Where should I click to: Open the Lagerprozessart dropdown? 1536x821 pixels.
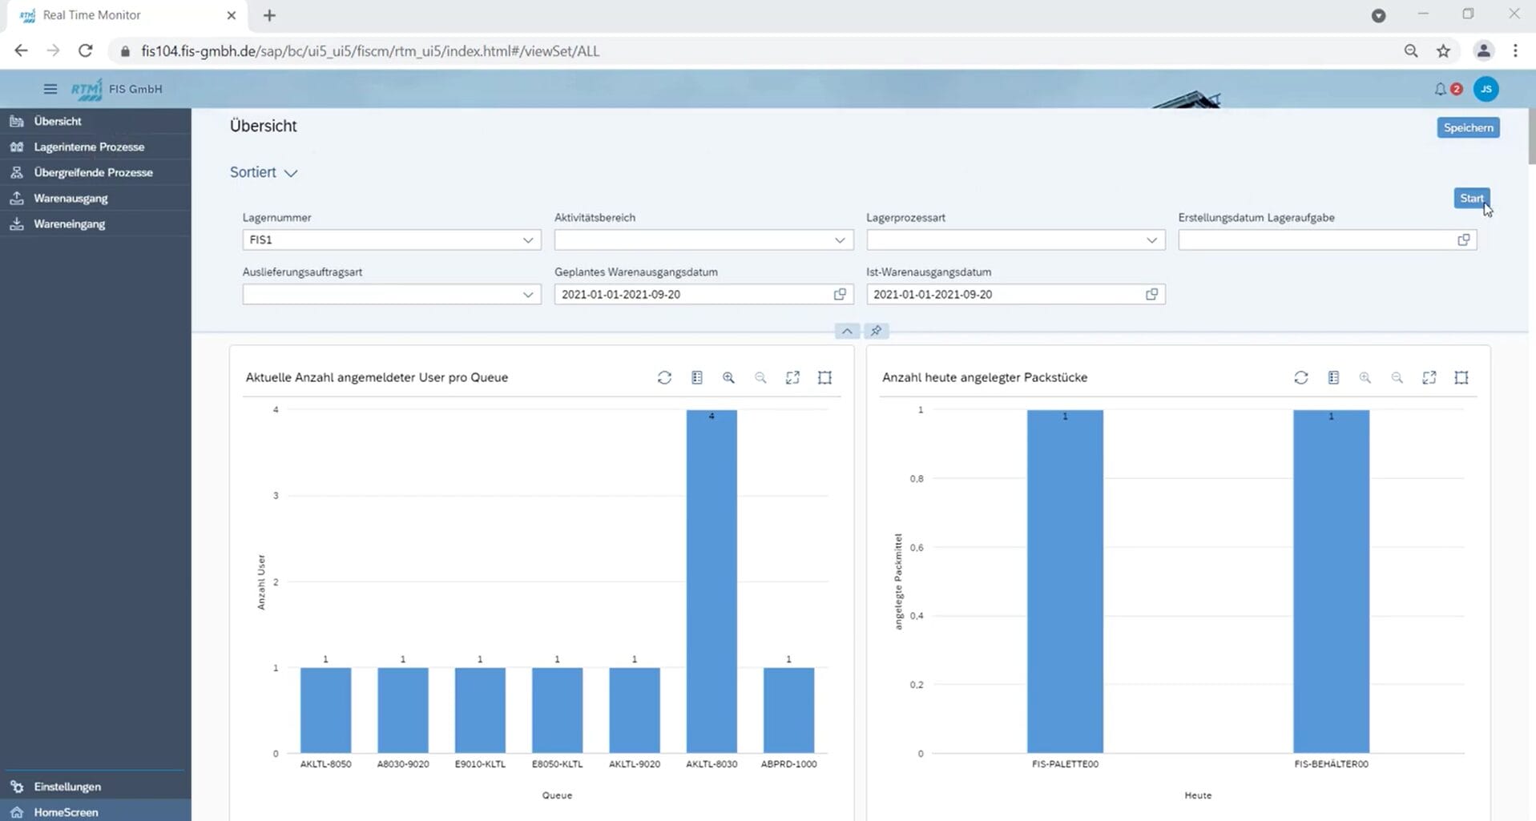pyautogui.click(x=1151, y=240)
